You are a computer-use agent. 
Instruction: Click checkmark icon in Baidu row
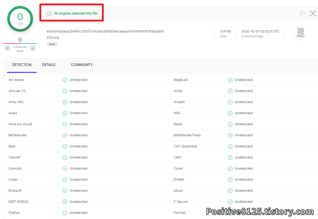230,124
